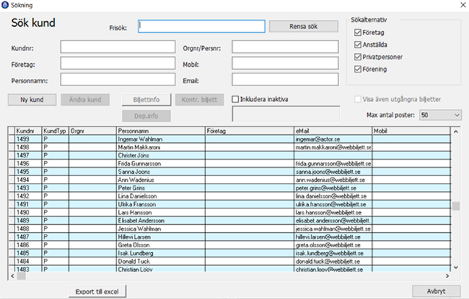Click into the Orgnr/Persnr input field
The width and height of the screenshot is (469, 299).
pos(285,47)
